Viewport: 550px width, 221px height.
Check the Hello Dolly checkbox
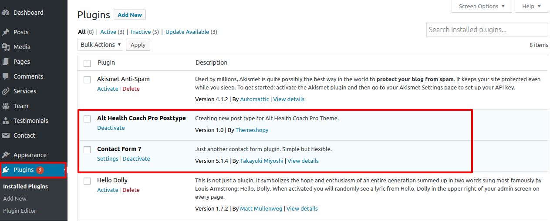click(87, 181)
